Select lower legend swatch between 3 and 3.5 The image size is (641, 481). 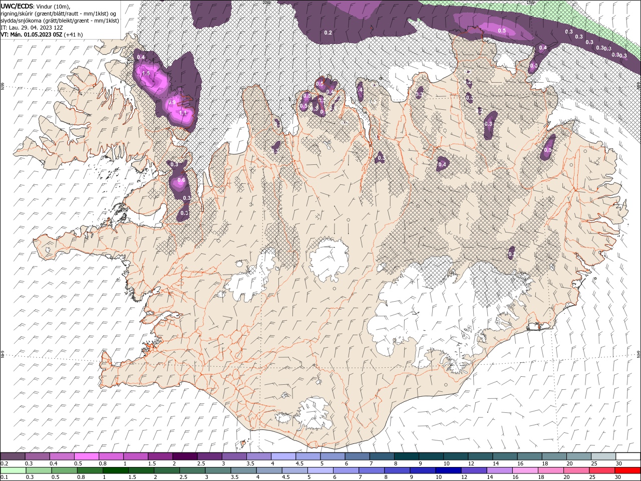click(x=218, y=470)
